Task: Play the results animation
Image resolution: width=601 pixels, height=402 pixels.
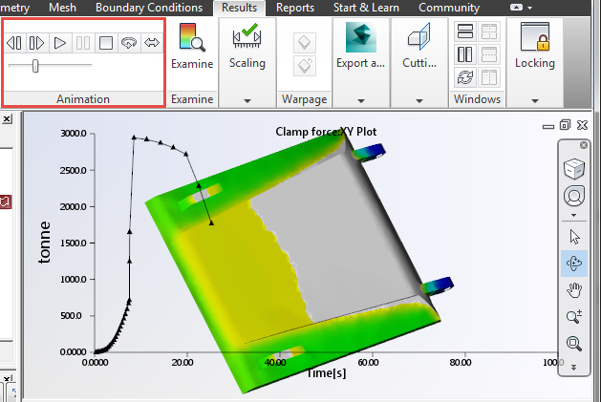Action: (60, 43)
